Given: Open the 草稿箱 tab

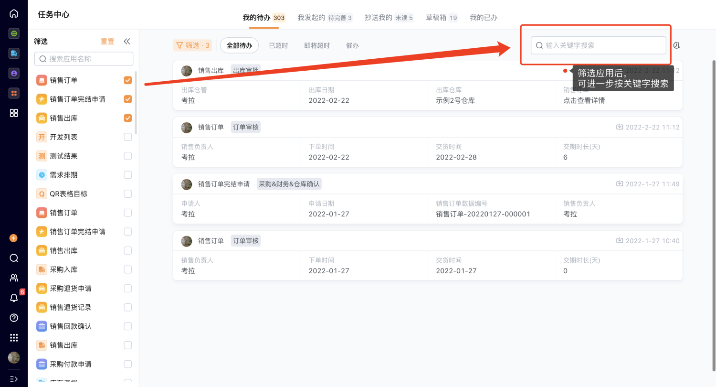Looking at the screenshot, I should 442,18.
